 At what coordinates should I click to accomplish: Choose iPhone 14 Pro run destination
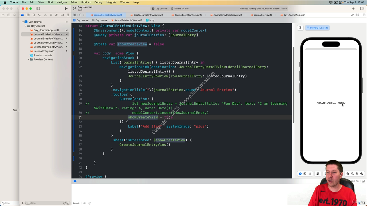pyautogui.click(x=179, y=9)
